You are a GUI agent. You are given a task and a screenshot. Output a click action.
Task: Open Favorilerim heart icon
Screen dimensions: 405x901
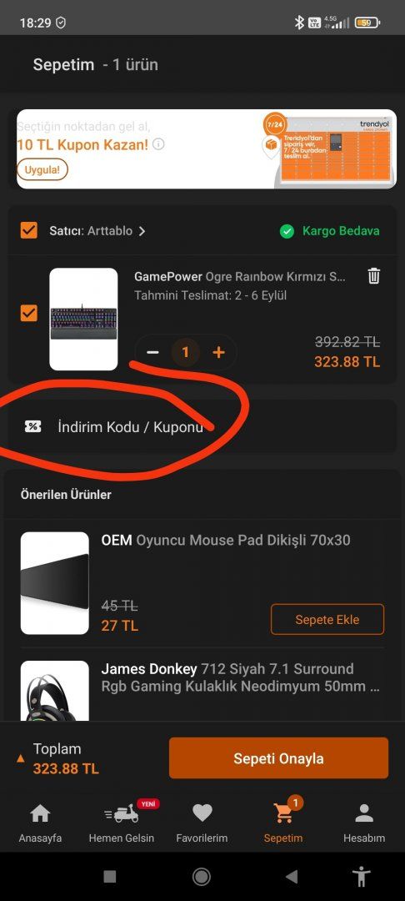coord(202,813)
